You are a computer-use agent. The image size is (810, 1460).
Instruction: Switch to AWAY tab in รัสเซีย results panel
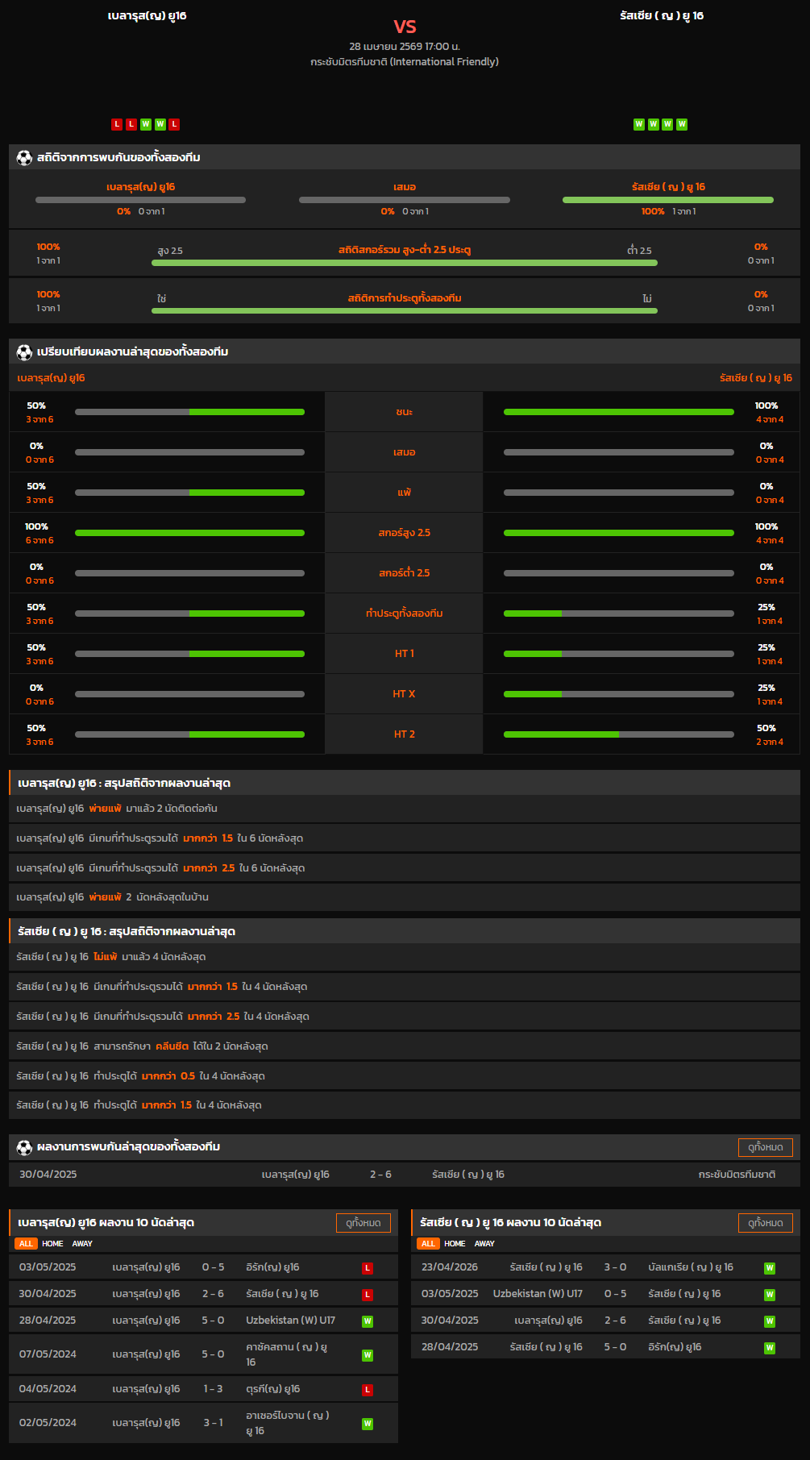[484, 1244]
